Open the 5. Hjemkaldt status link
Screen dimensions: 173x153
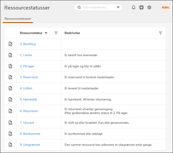point(28,99)
